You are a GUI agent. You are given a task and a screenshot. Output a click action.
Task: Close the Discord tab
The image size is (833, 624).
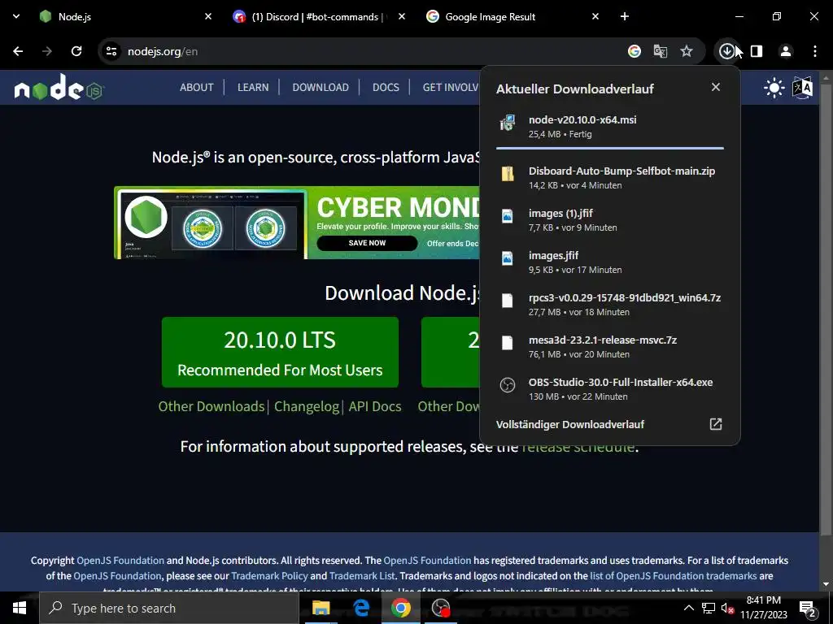[x=402, y=16]
